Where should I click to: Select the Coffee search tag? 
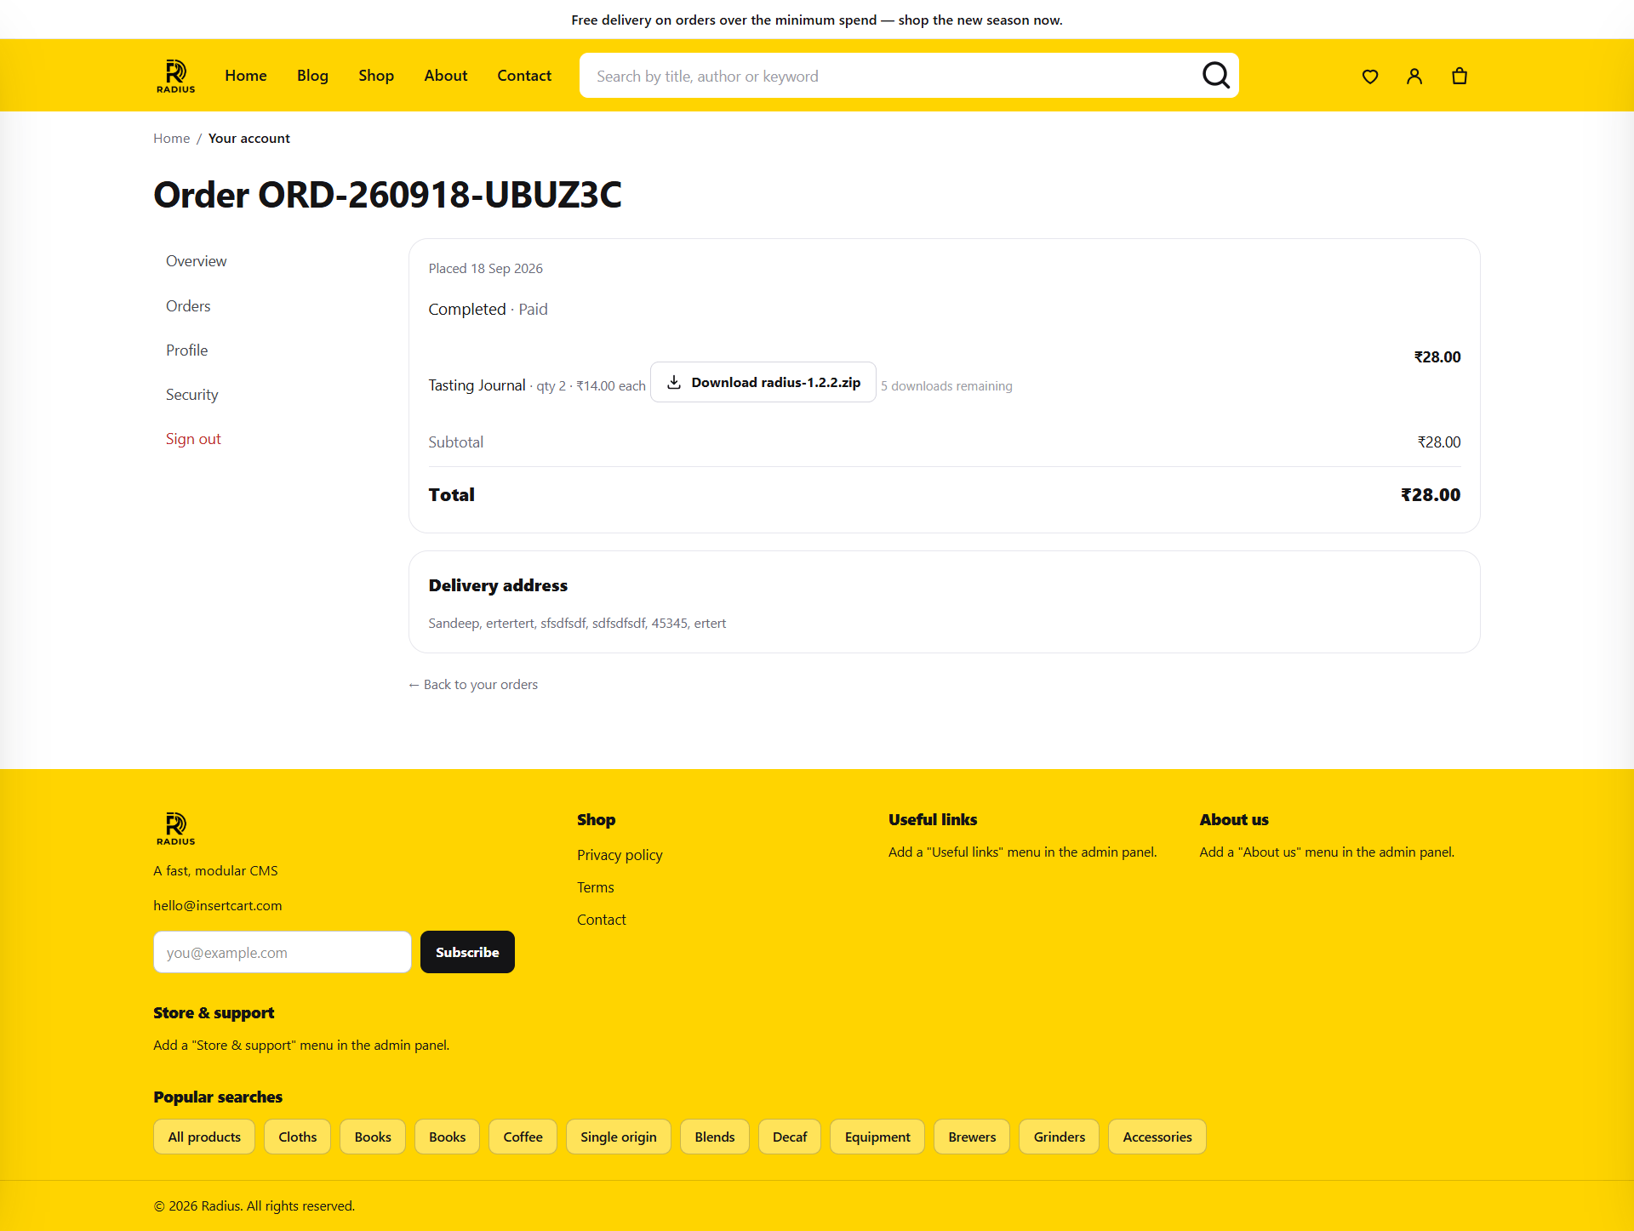tap(523, 1137)
